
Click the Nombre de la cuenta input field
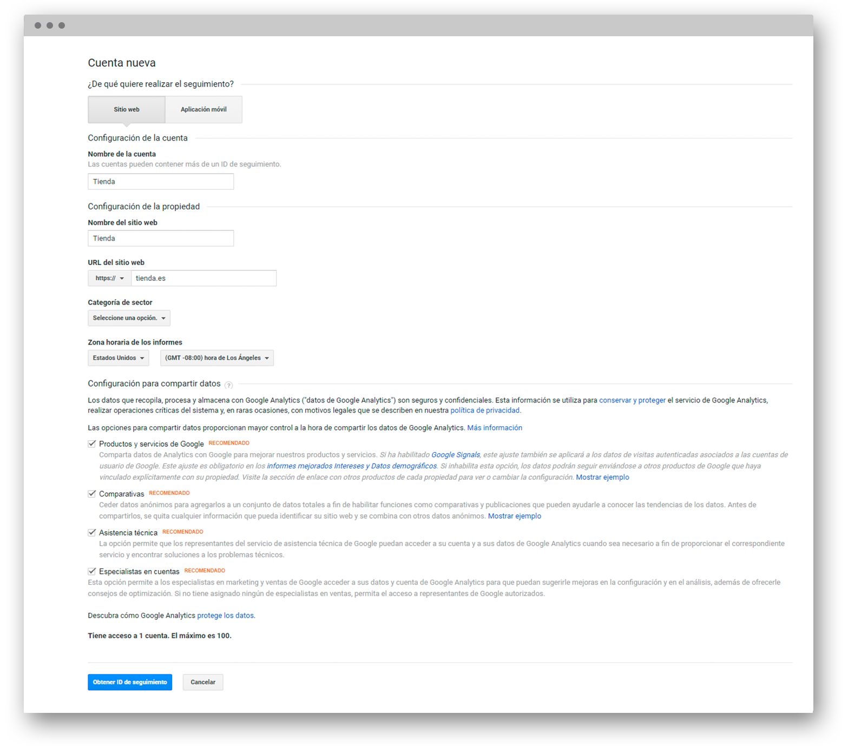tap(161, 182)
